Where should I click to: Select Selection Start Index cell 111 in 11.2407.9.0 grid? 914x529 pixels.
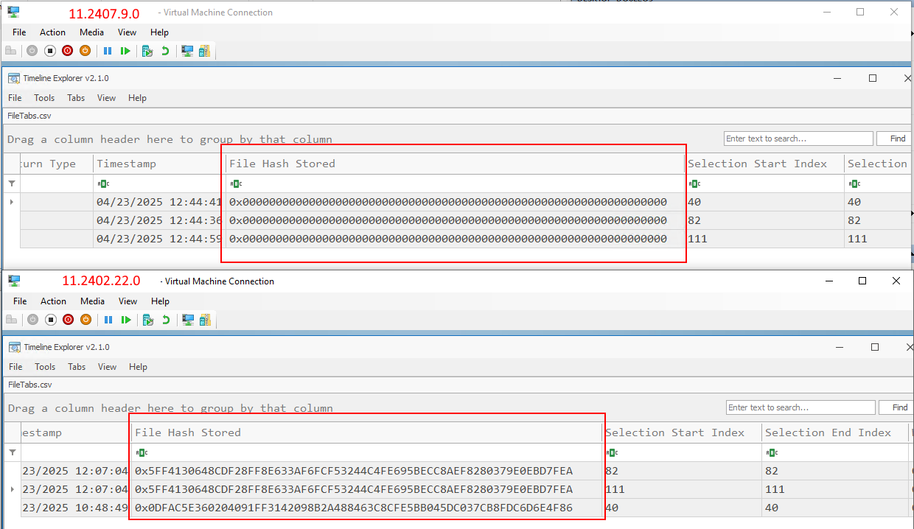(765, 239)
